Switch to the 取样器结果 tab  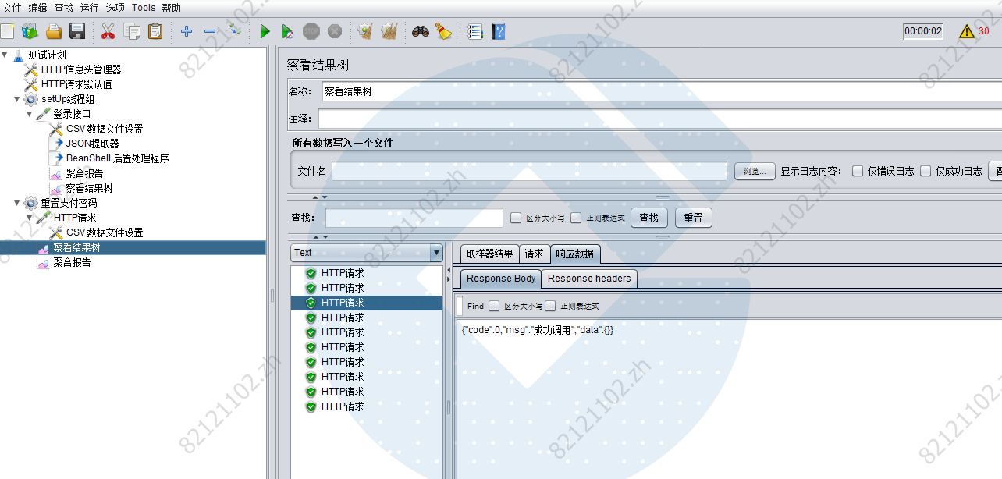(x=490, y=254)
